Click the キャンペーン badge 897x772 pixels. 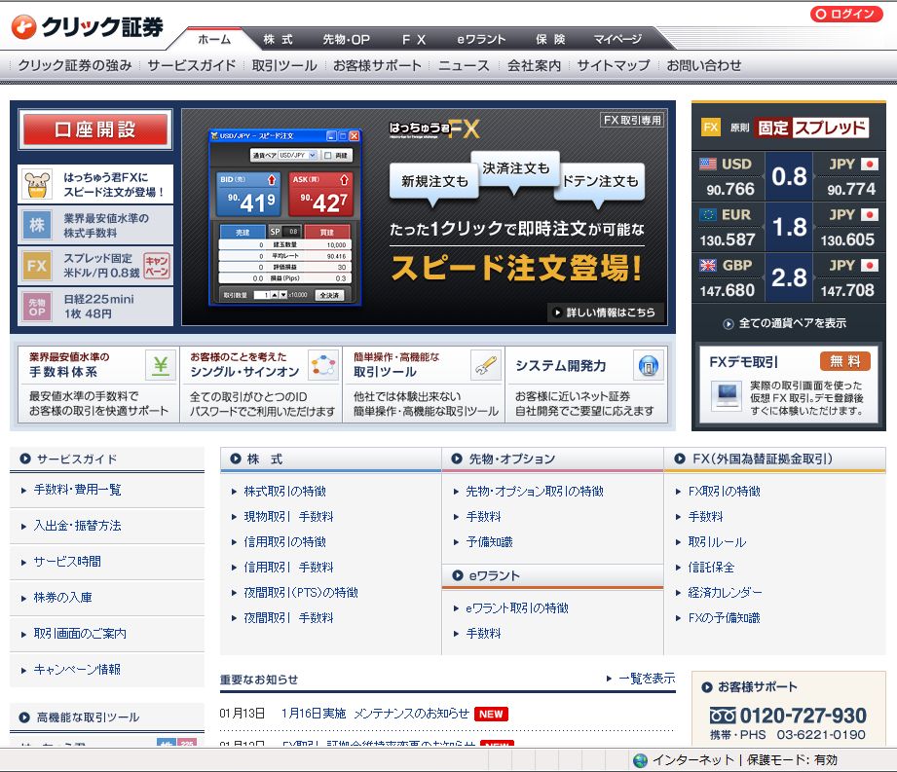click(156, 266)
